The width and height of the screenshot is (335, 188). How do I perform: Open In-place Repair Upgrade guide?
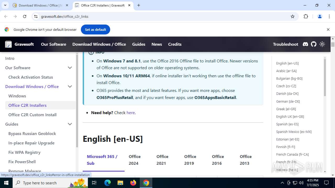(x=31, y=143)
